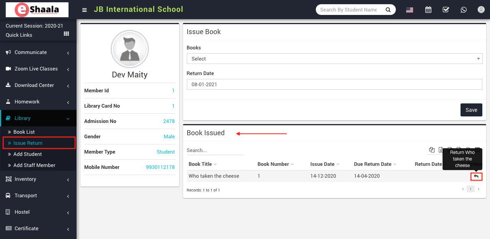Click the copy table data icon
Image resolution: width=490 pixels, height=239 pixels.
pyautogui.click(x=432, y=150)
